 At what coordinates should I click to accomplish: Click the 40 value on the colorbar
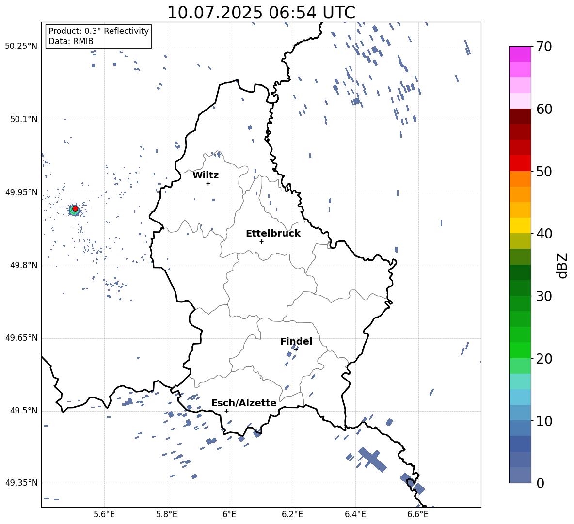(544, 234)
